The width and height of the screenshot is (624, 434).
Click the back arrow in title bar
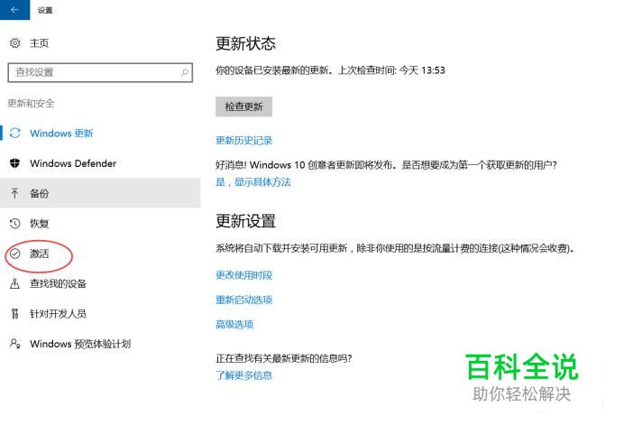pyautogui.click(x=14, y=10)
